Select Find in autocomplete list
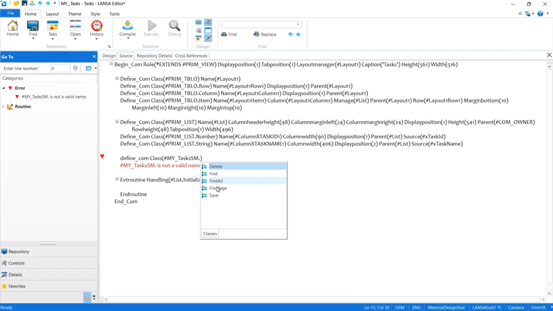The height and width of the screenshot is (311, 553). pos(244,173)
